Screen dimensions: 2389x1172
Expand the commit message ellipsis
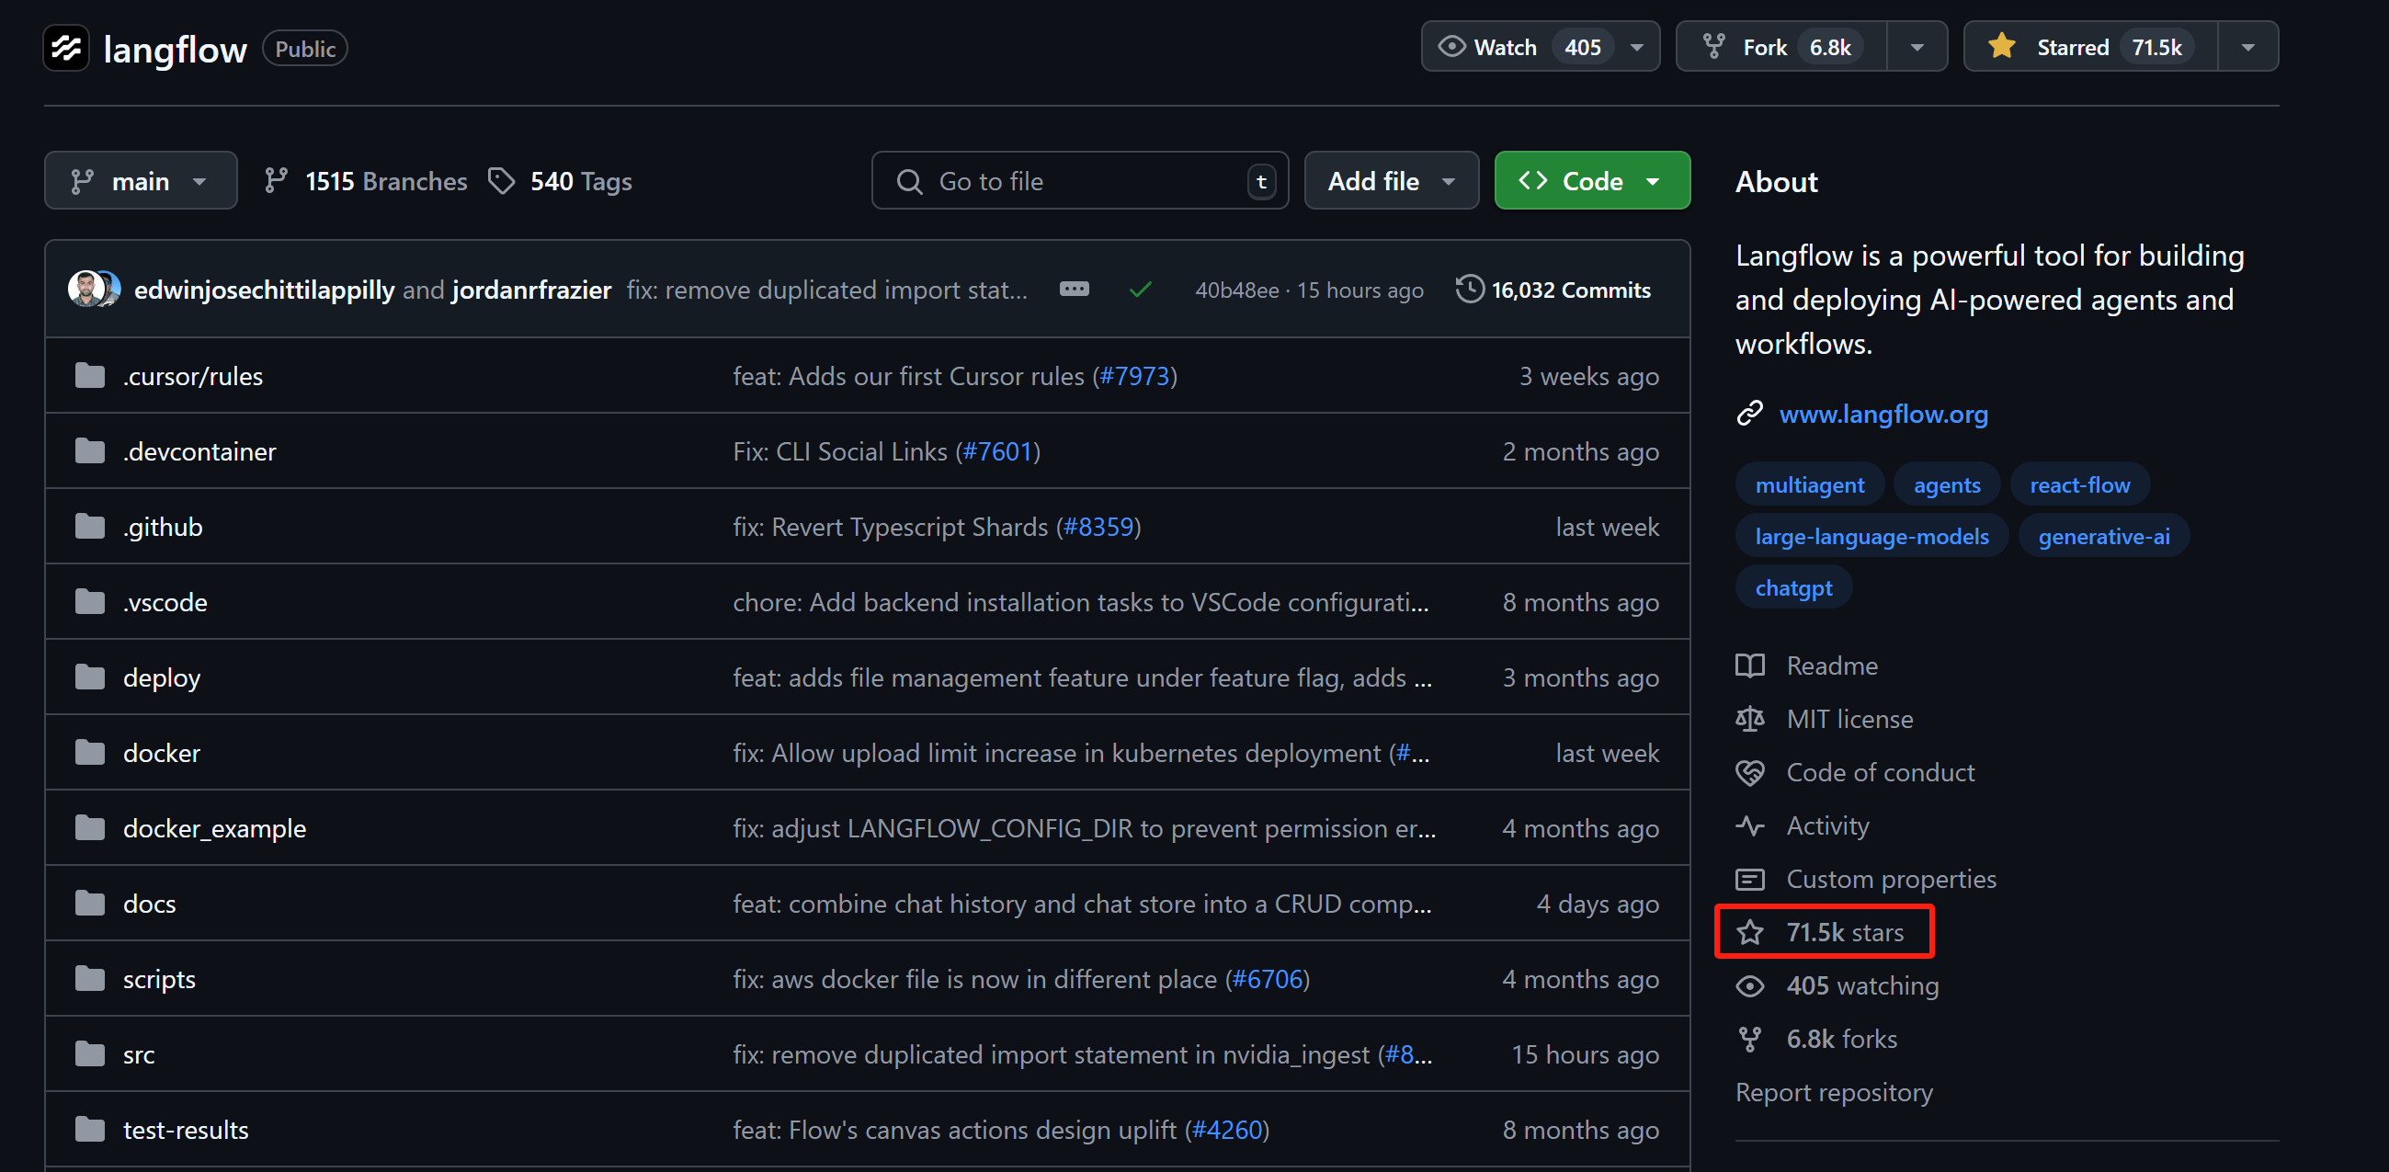coord(1074,290)
